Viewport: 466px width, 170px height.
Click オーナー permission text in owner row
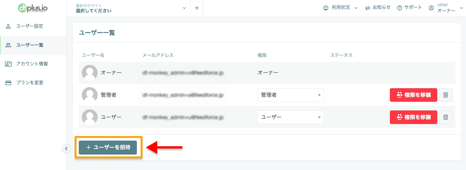coord(268,73)
